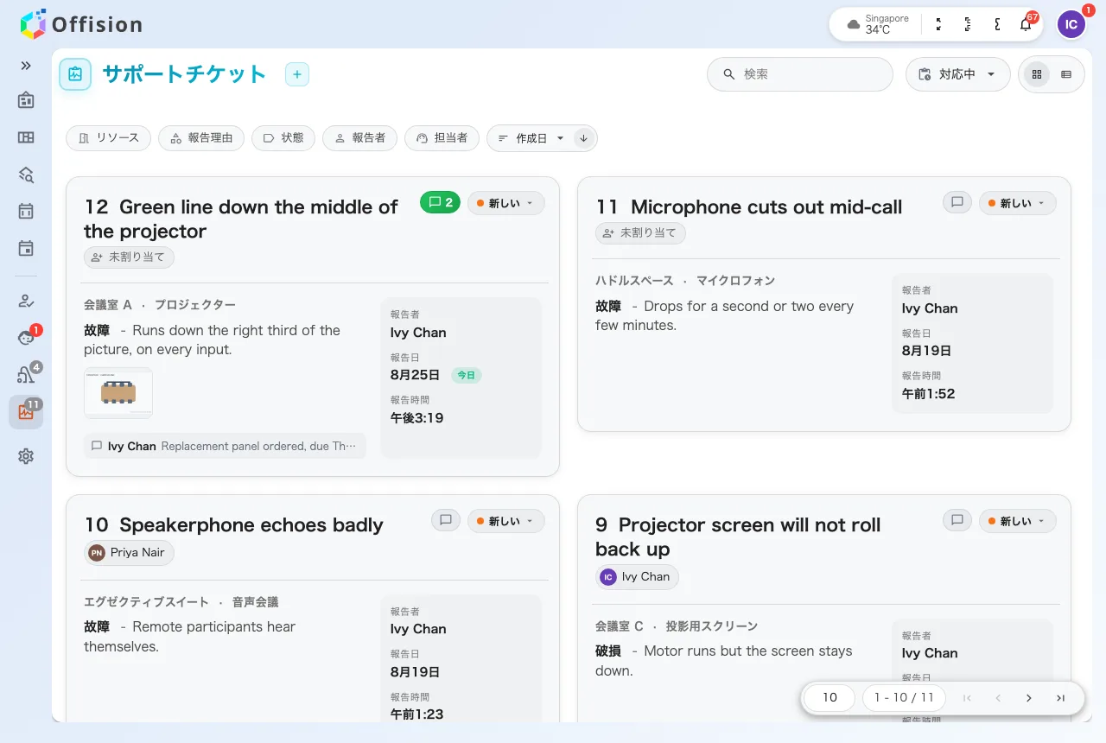The width and height of the screenshot is (1106, 743).
Task: Click the 検索 search field
Action: pos(800,74)
